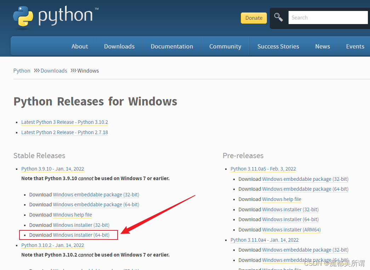370x270 pixels.
Task: Open Python 3.9.10 - Jan. 14, 2022 link
Action: point(53,169)
